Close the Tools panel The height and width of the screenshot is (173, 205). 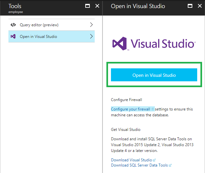[97, 6]
